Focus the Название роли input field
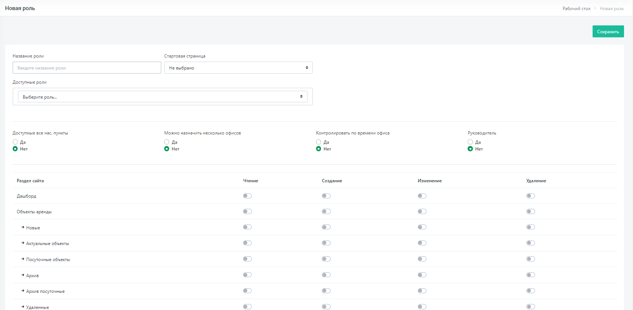The image size is (633, 310). [87, 68]
